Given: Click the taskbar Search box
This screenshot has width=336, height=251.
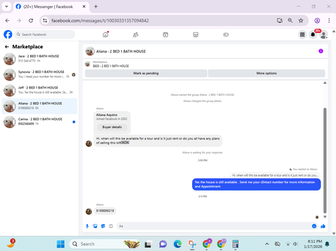Looking at the screenshot, I should click(104, 244).
